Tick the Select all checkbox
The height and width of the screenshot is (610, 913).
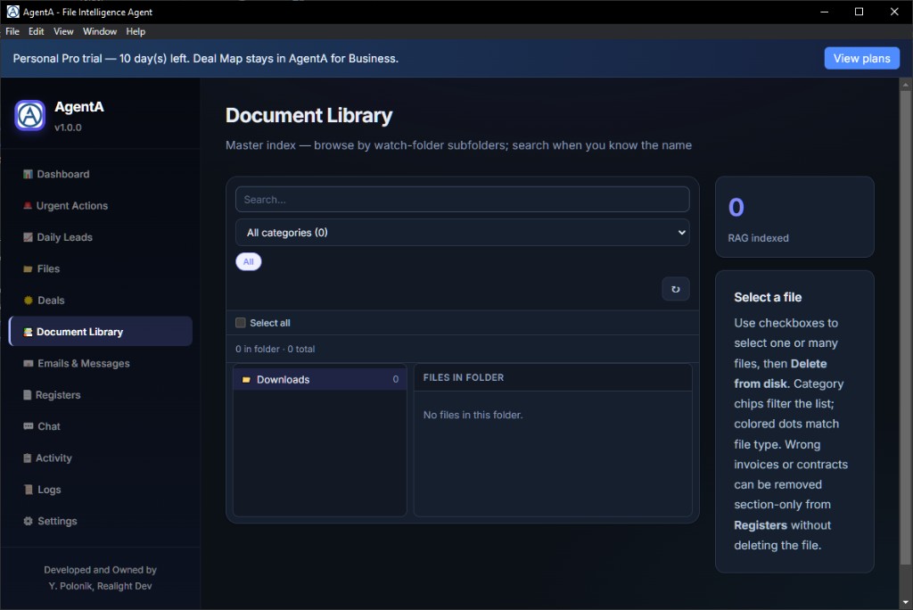[241, 323]
